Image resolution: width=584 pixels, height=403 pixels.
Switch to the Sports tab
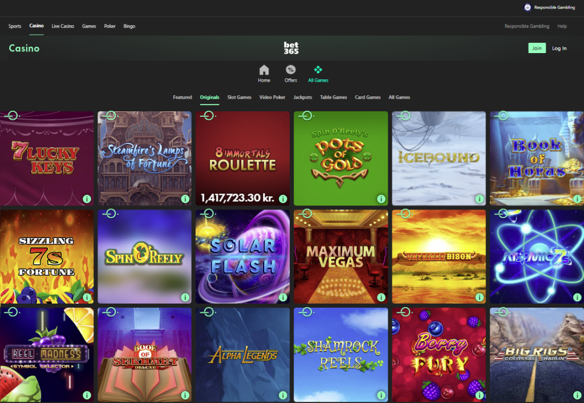14,26
